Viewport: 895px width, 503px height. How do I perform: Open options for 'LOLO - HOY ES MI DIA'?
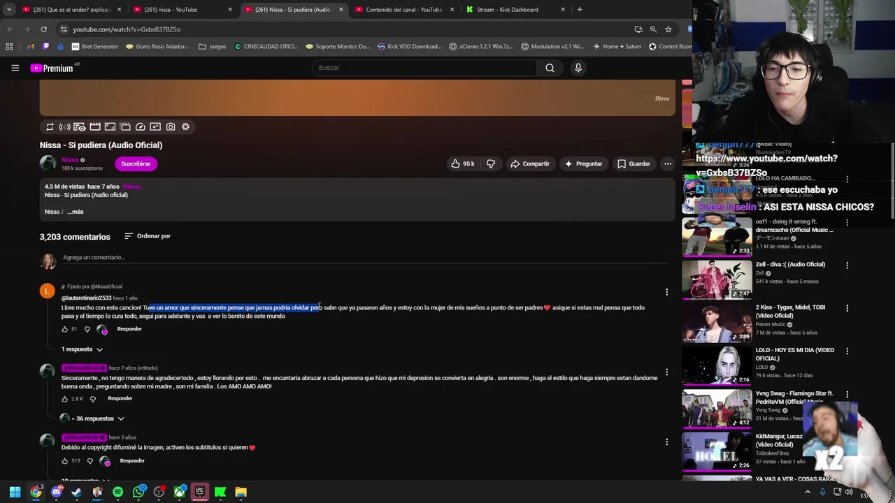847,351
